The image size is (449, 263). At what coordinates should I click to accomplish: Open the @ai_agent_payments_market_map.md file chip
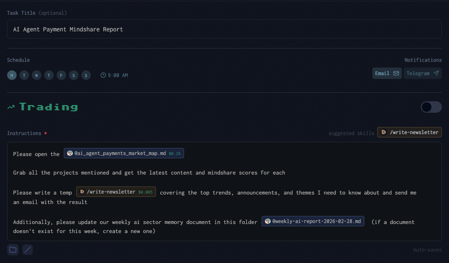coord(124,153)
